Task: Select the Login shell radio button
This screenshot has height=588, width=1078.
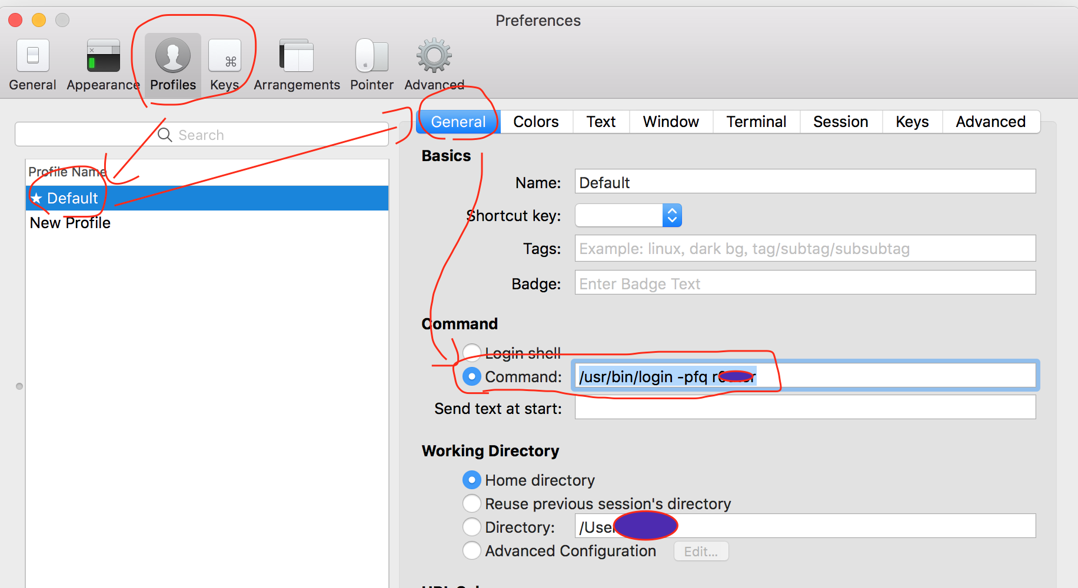Action: 471,353
